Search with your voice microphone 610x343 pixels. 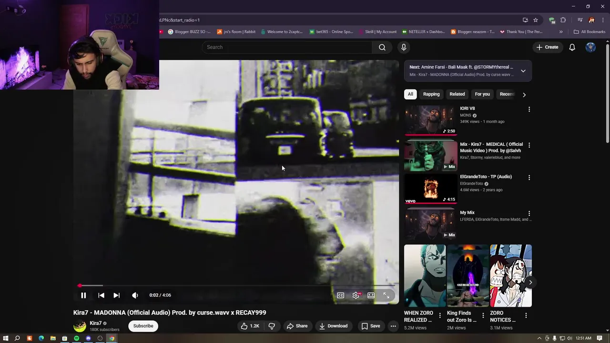[x=404, y=47]
